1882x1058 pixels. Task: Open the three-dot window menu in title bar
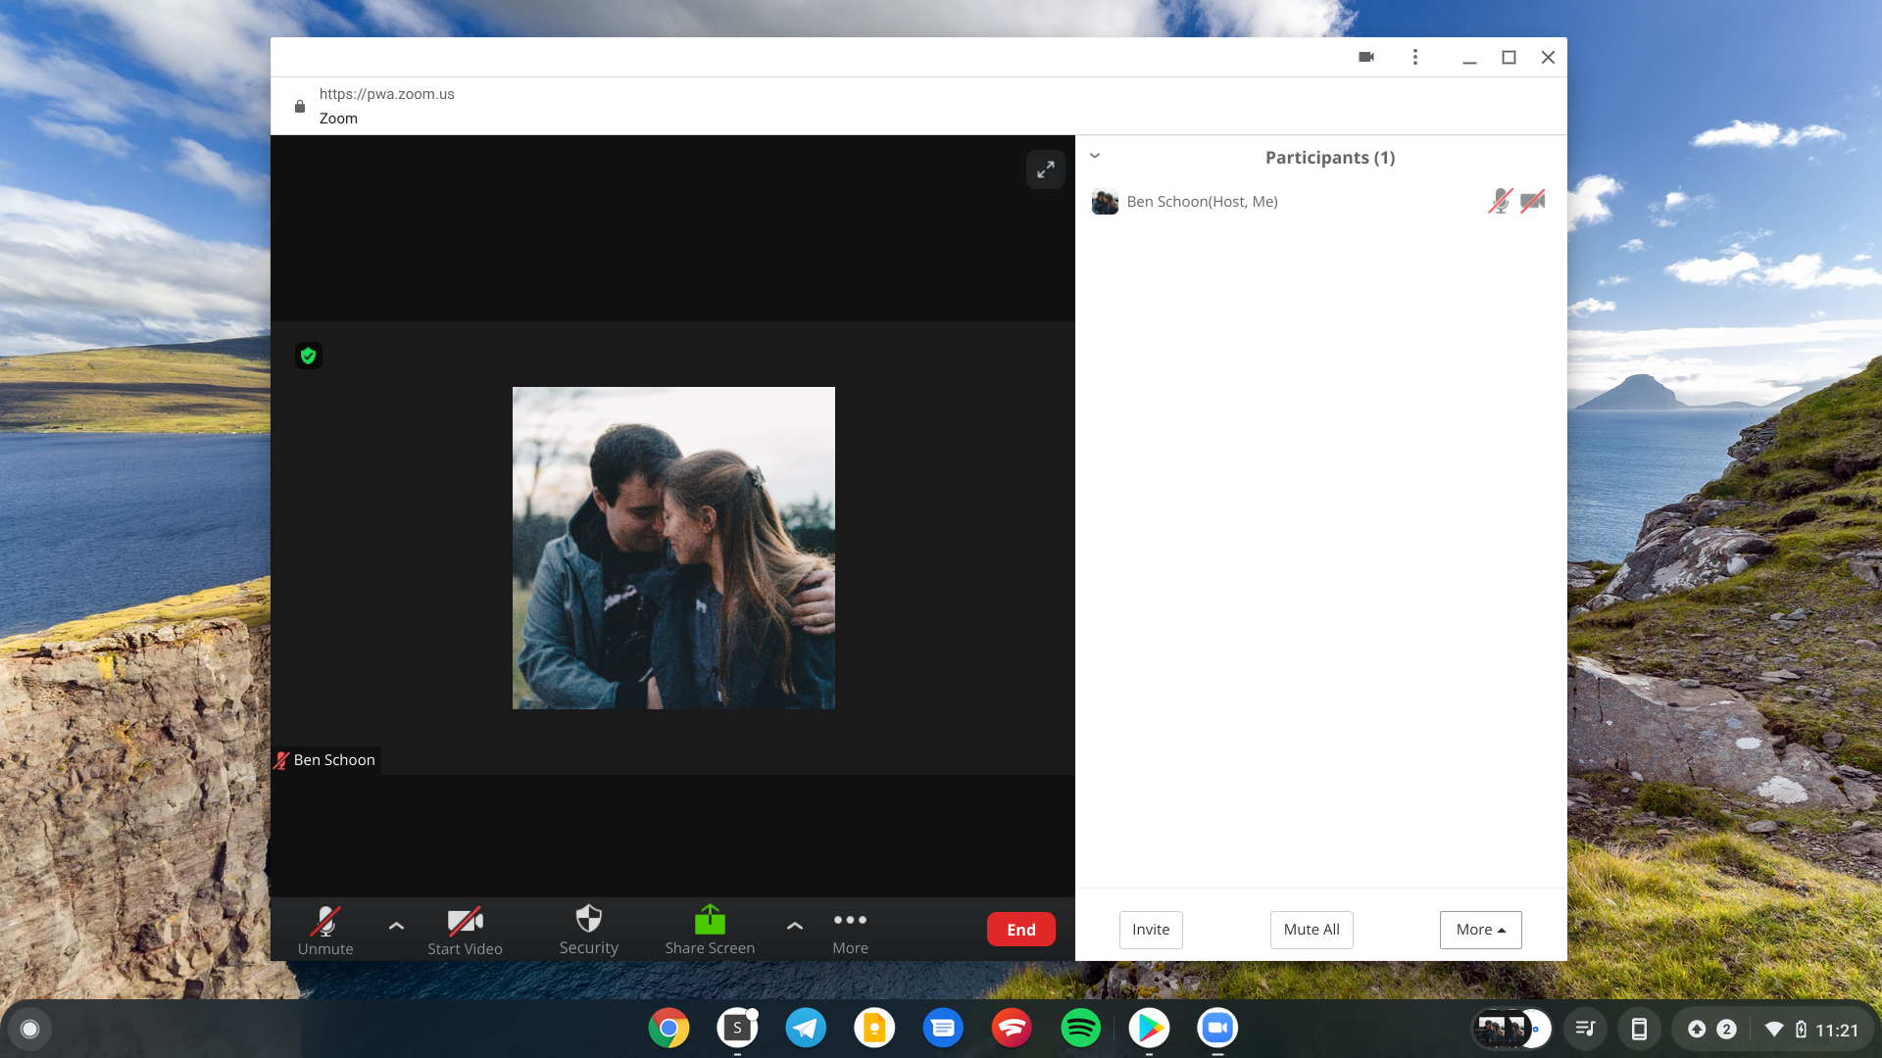pos(1414,57)
